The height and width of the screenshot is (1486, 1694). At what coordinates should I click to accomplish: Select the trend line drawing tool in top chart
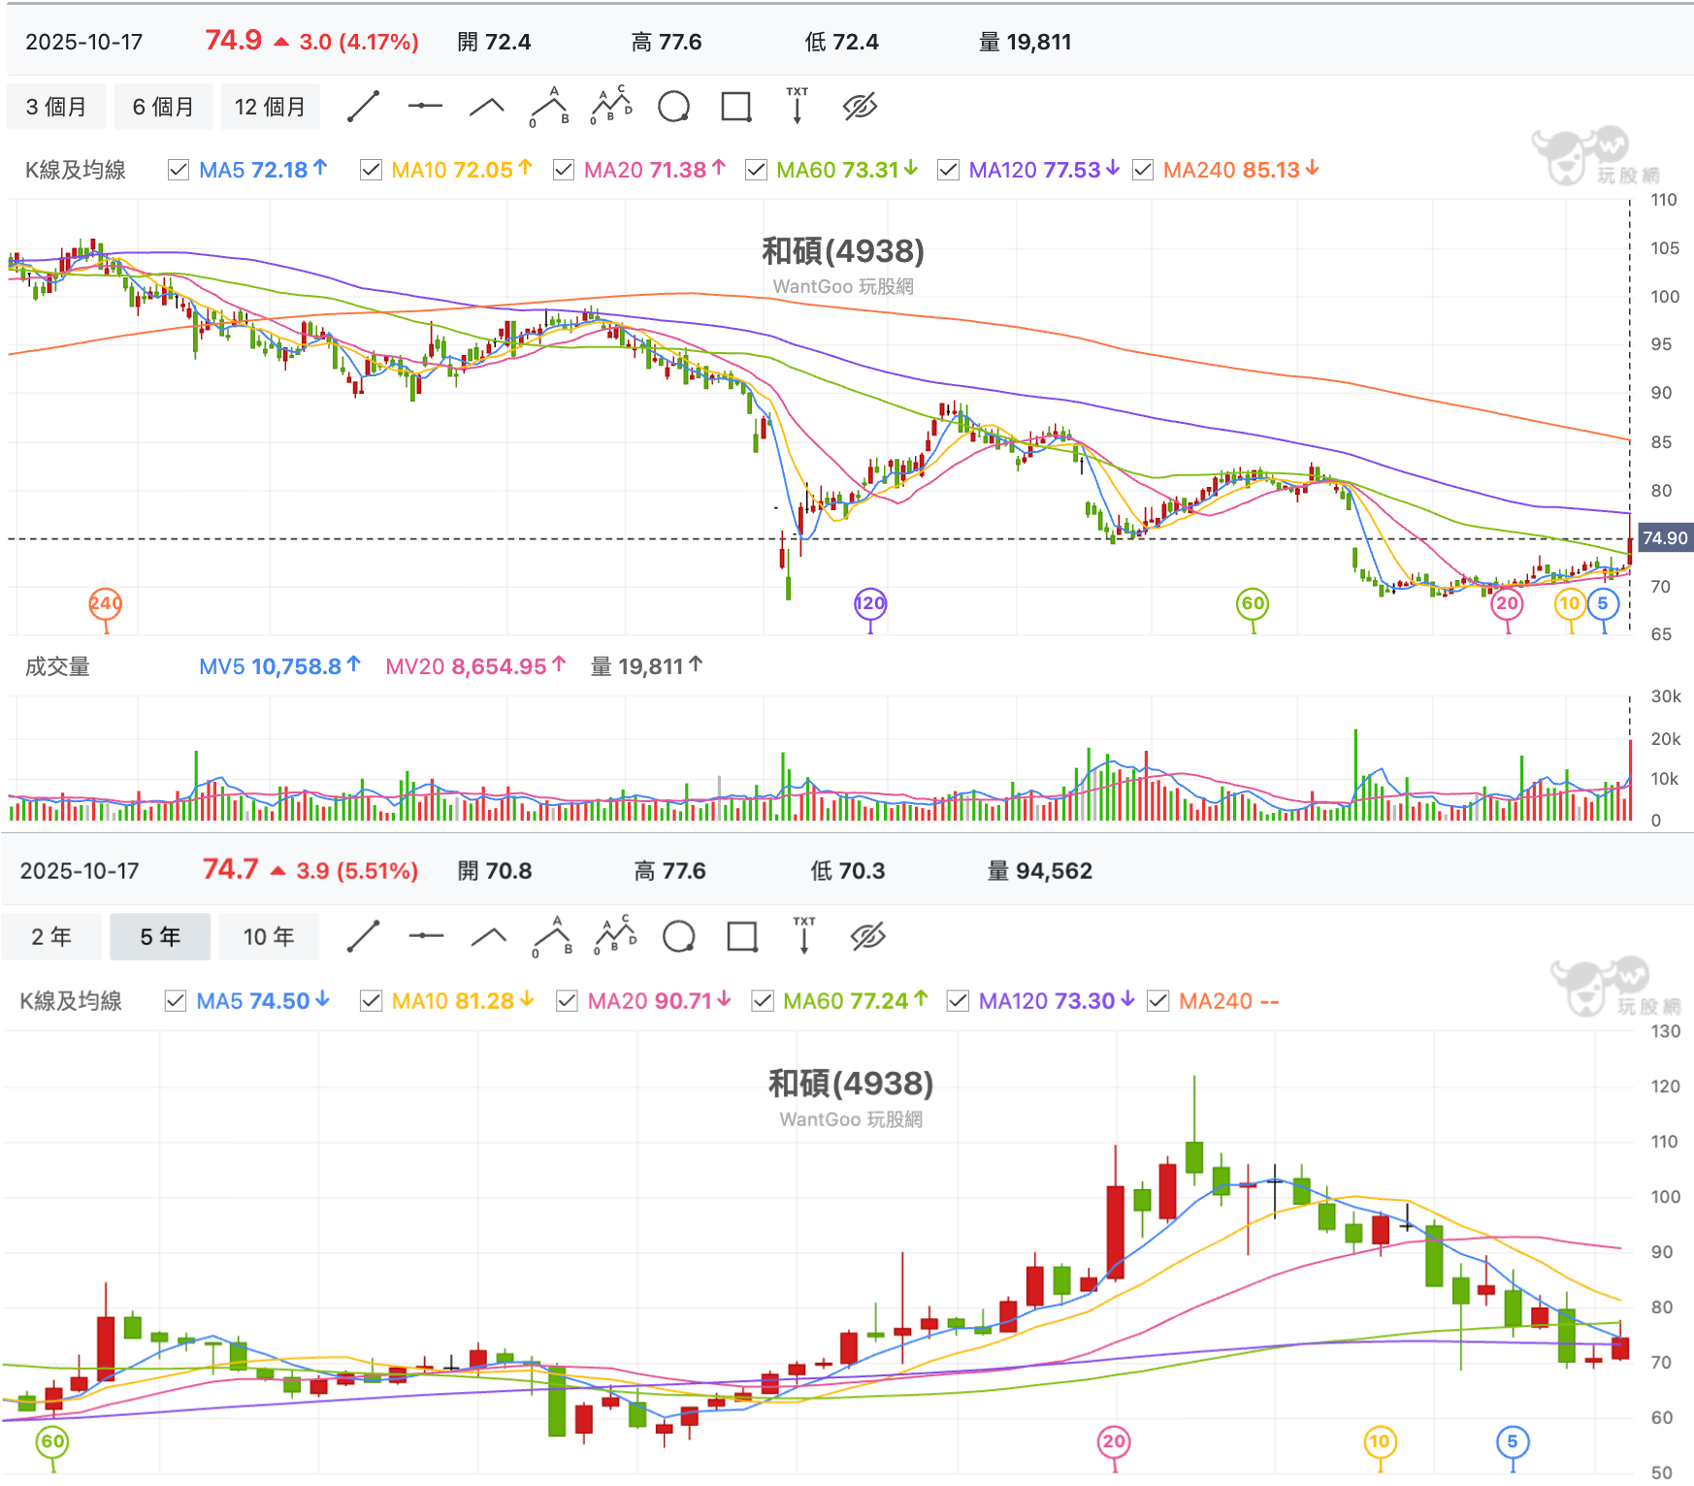363,107
